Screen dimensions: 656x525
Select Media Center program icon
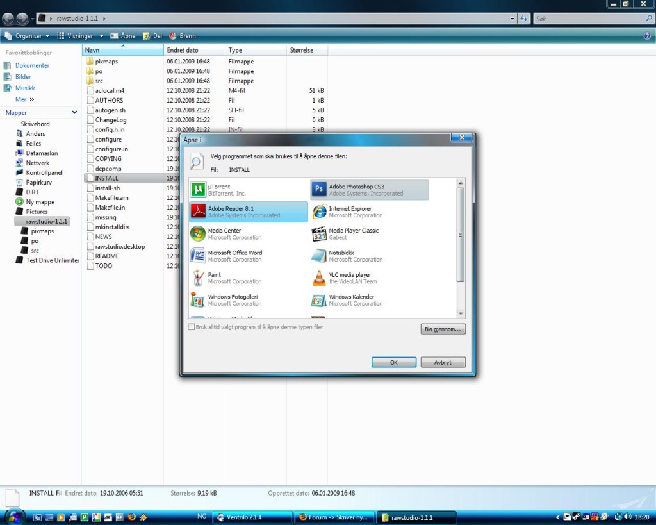click(x=198, y=233)
